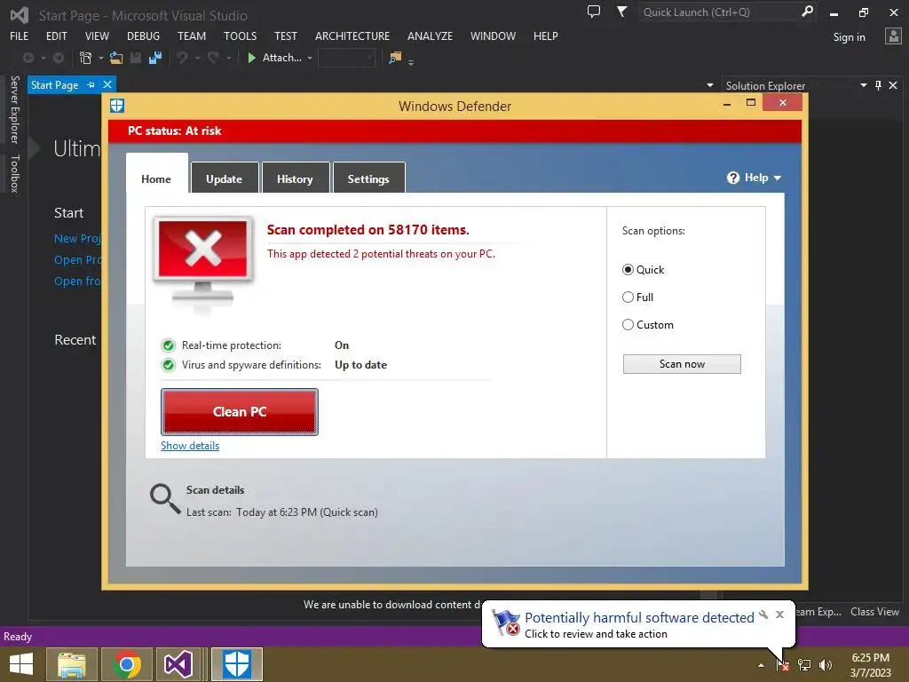909x682 pixels.
Task: Expand the Help dropdown arrow in Defender
Action: pyautogui.click(x=778, y=178)
